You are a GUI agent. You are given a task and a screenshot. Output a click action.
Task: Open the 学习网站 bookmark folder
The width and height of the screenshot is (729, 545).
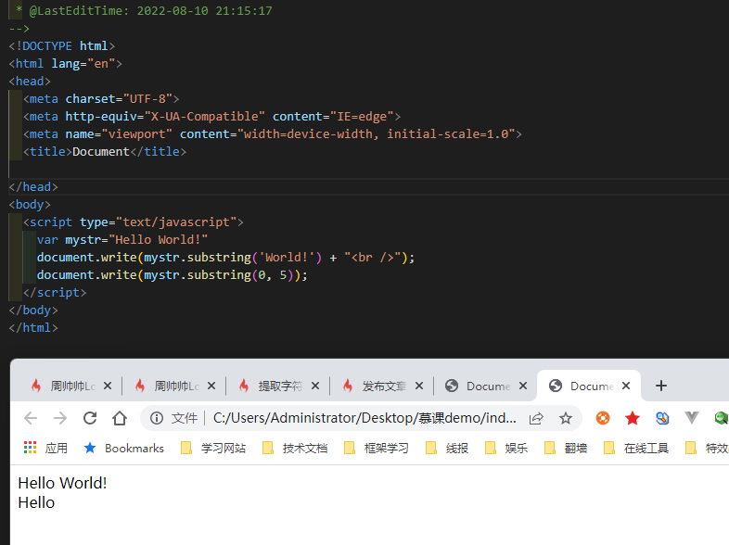[x=213, y=448]
